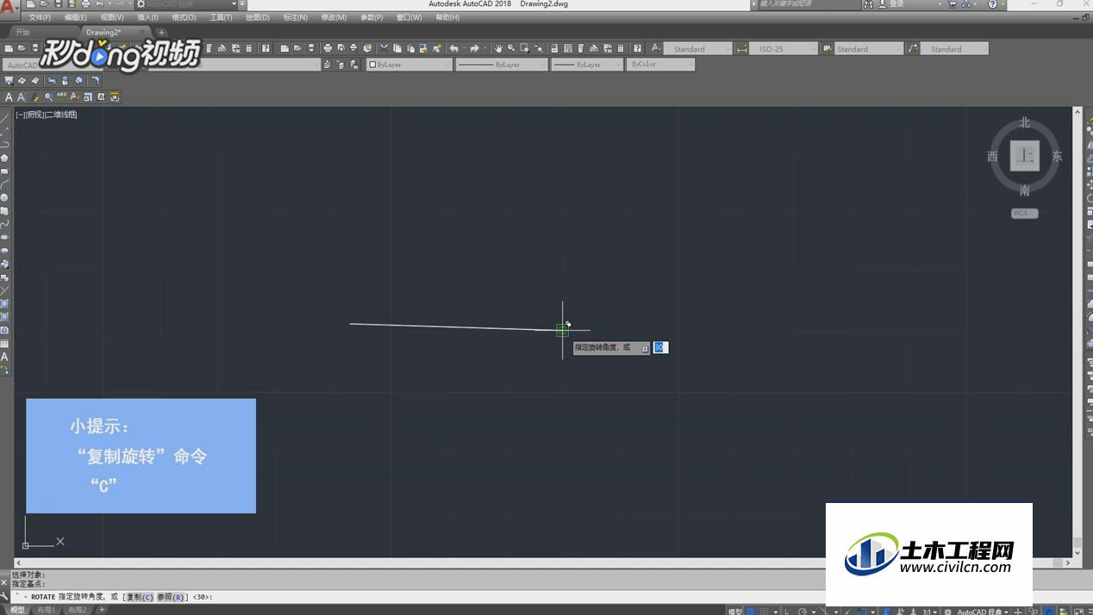This screenshot has width=1093, height=615.
Task: Select the Circle tool in draw toolbar
Action: click(5, 197)
